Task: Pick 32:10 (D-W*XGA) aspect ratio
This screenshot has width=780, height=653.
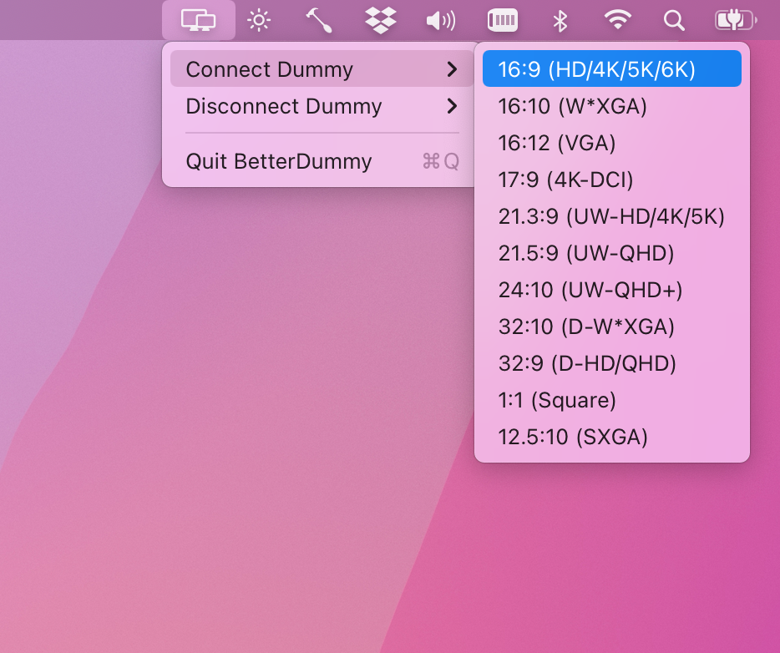Action: click(x=612, y=326)
